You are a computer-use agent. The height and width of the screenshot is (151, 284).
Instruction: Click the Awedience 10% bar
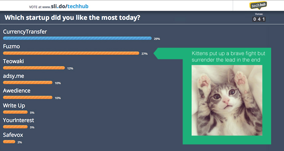(x=28, y=97)
